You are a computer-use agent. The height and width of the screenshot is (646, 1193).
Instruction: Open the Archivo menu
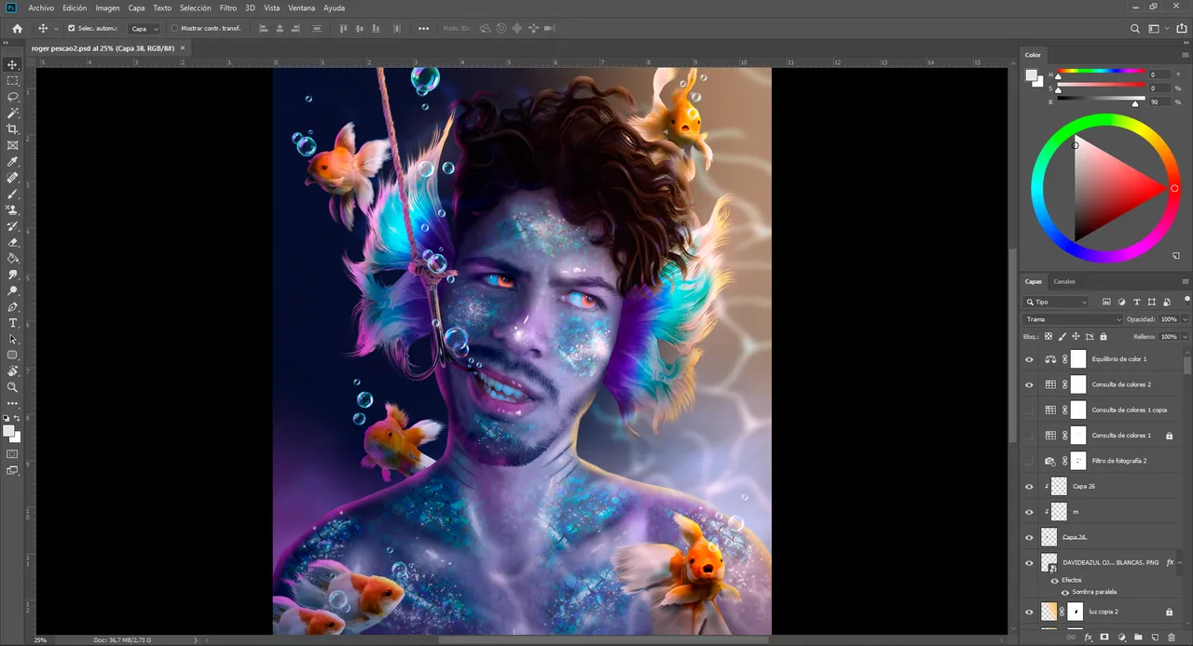[41, 7]
